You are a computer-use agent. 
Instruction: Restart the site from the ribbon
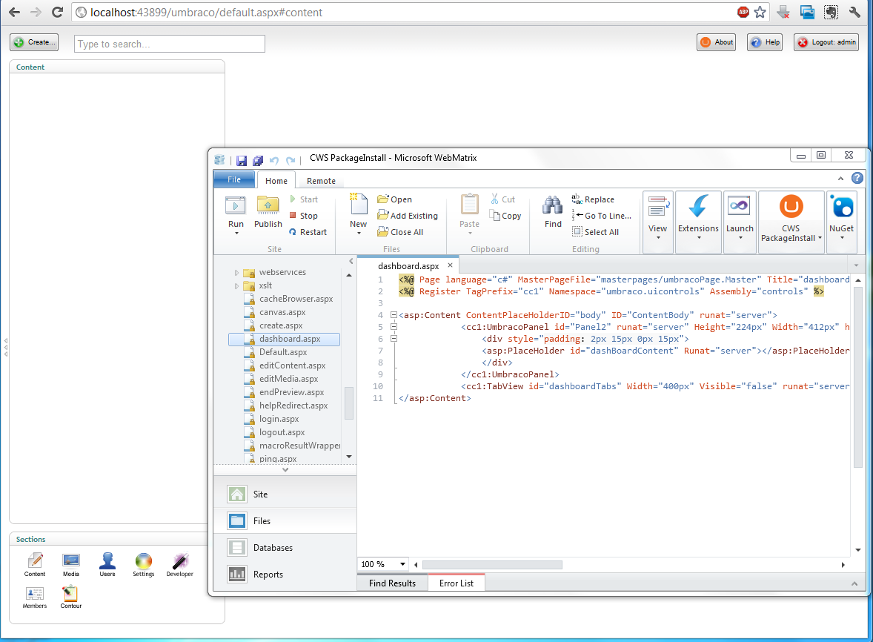308,231
